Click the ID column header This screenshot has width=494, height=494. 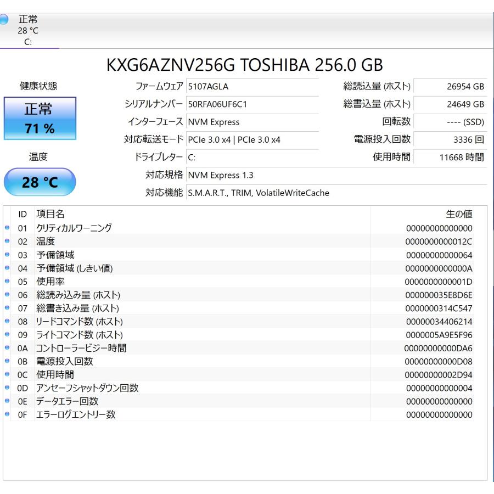click(23, 214)
